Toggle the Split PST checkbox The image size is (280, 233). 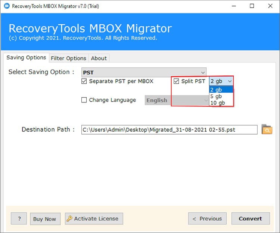pos(177,81)
